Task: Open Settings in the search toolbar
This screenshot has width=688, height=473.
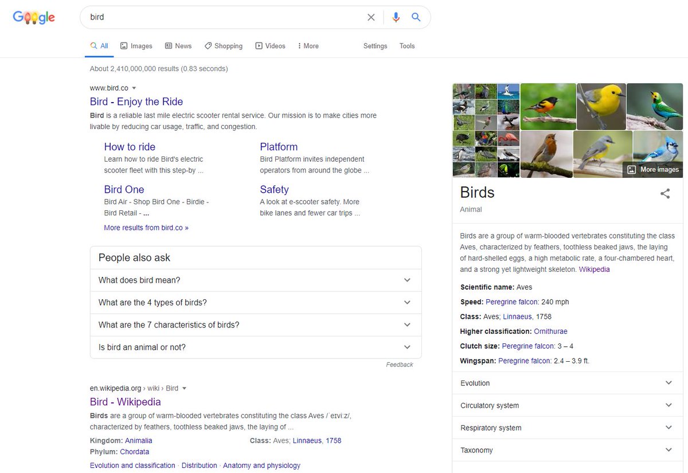Action: [x=376, y=46]
